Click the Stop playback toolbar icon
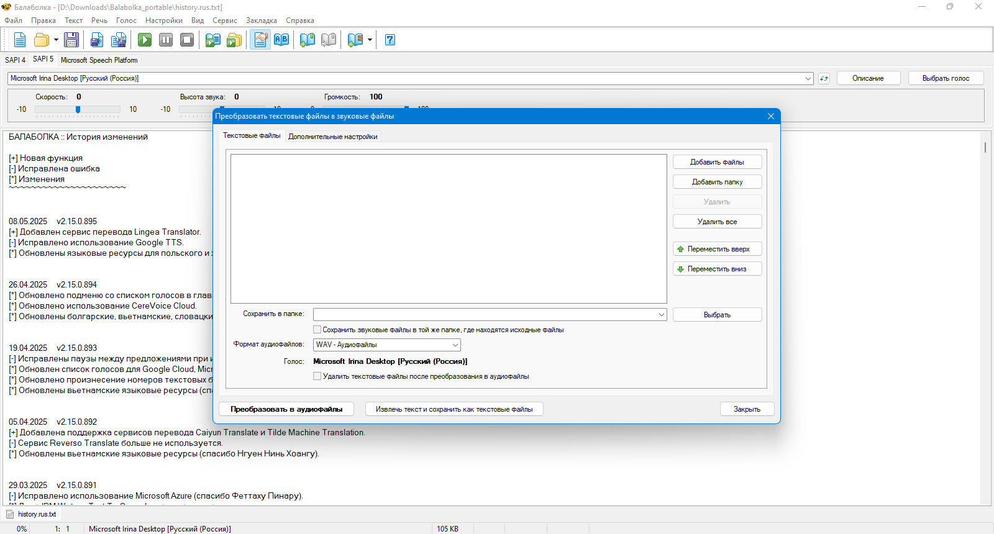 click(187, 40)
